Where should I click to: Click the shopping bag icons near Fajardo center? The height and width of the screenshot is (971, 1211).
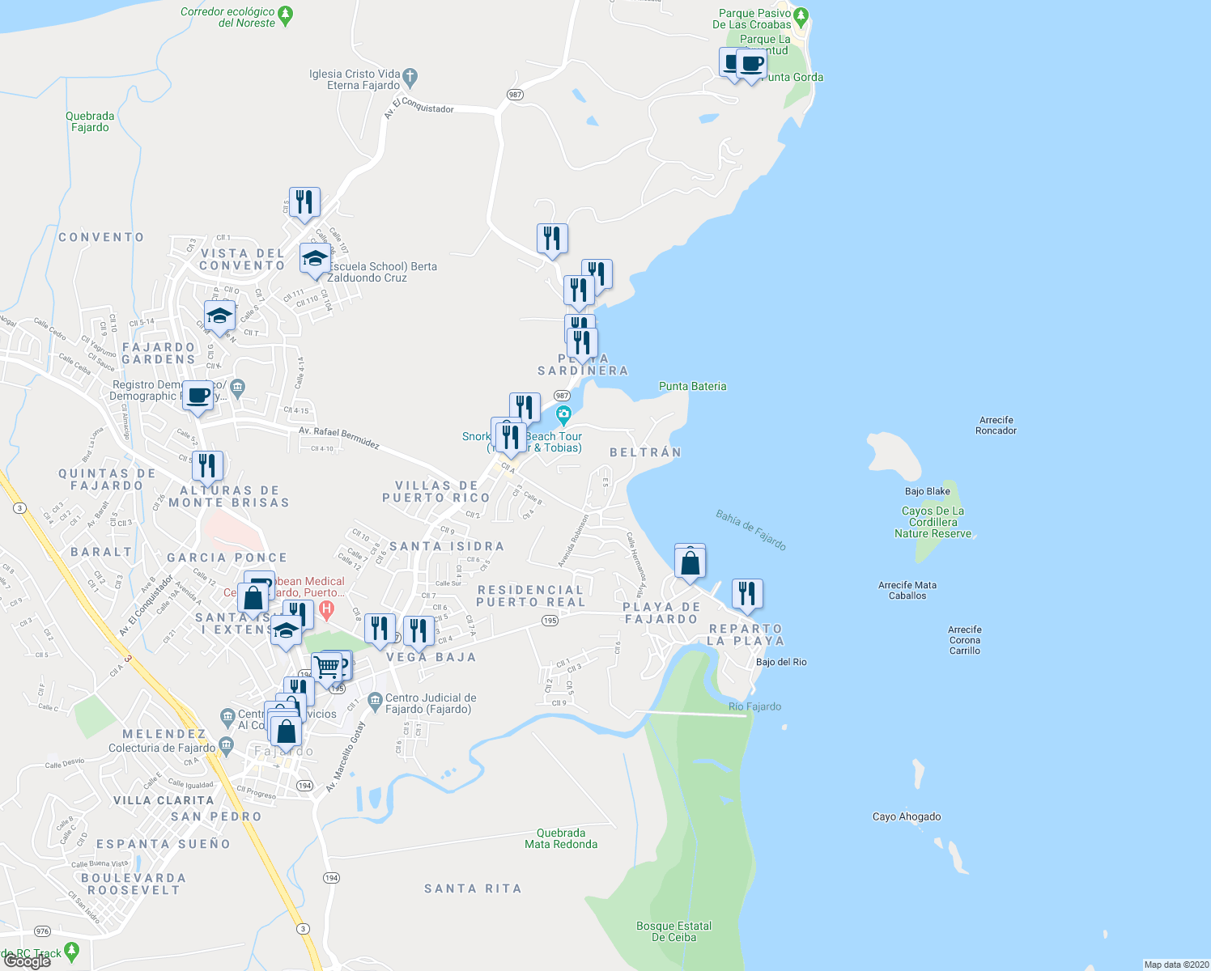[285, 731]
